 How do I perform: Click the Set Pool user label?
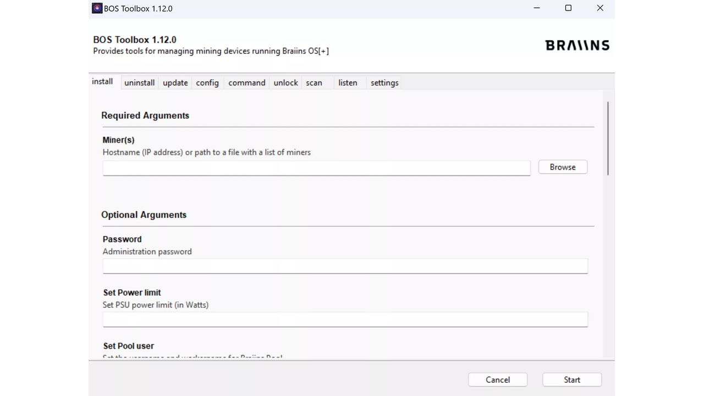[x=129, y=346]
